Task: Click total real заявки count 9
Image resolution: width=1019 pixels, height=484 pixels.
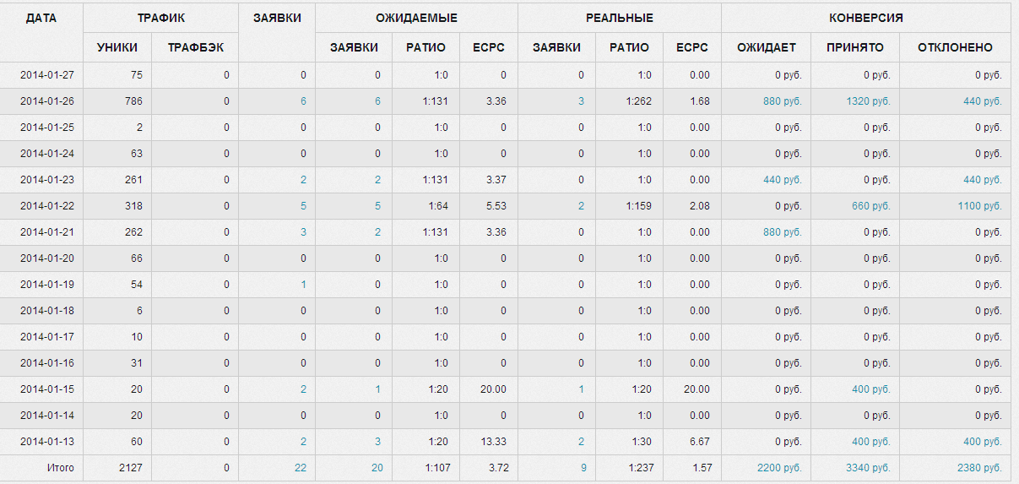Action: point(581,468)
